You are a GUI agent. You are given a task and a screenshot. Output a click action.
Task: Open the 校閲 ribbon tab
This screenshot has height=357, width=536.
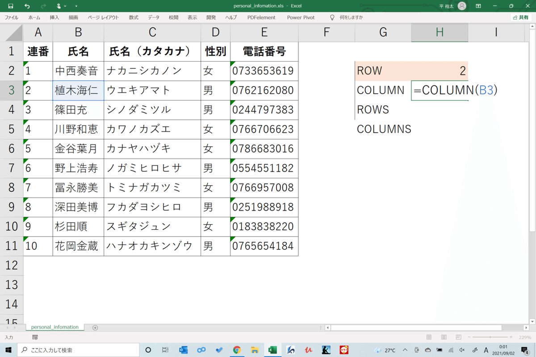173,17
